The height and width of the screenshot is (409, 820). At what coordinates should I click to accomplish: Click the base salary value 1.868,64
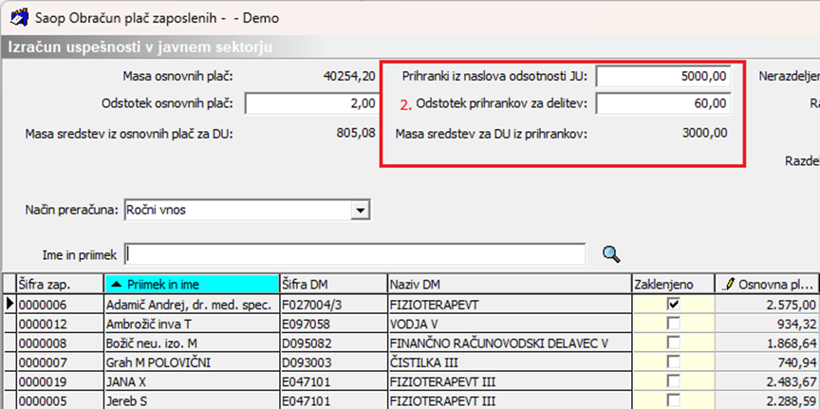click(x=791, y=344)
